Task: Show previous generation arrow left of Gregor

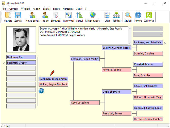Action: 4,63
